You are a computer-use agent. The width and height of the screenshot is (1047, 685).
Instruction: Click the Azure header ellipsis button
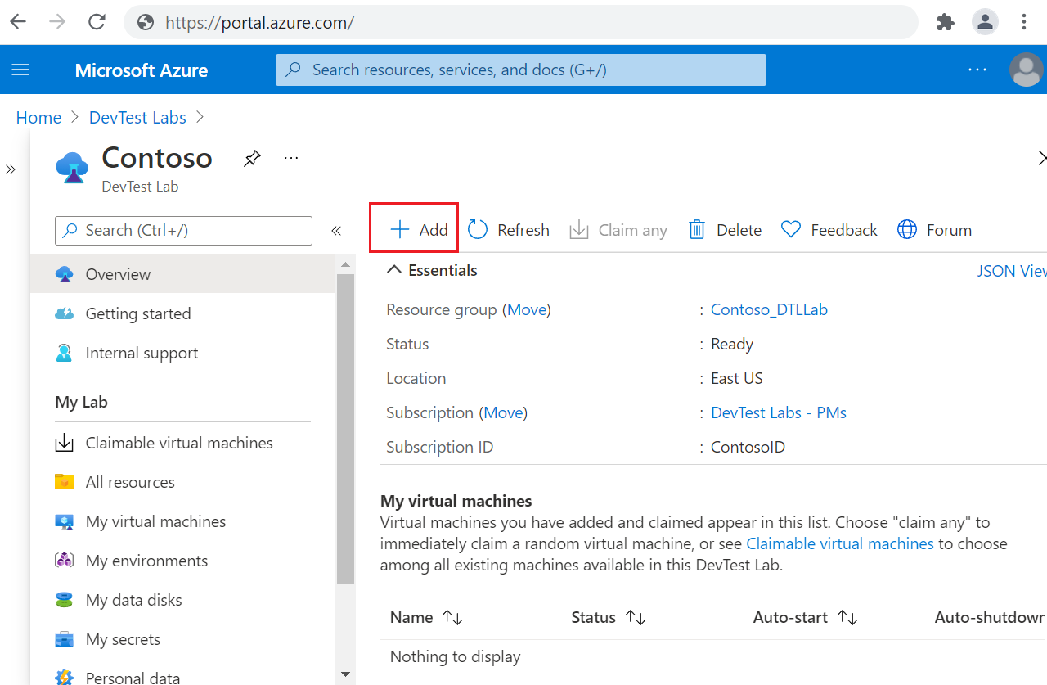(x=977, y=70)
